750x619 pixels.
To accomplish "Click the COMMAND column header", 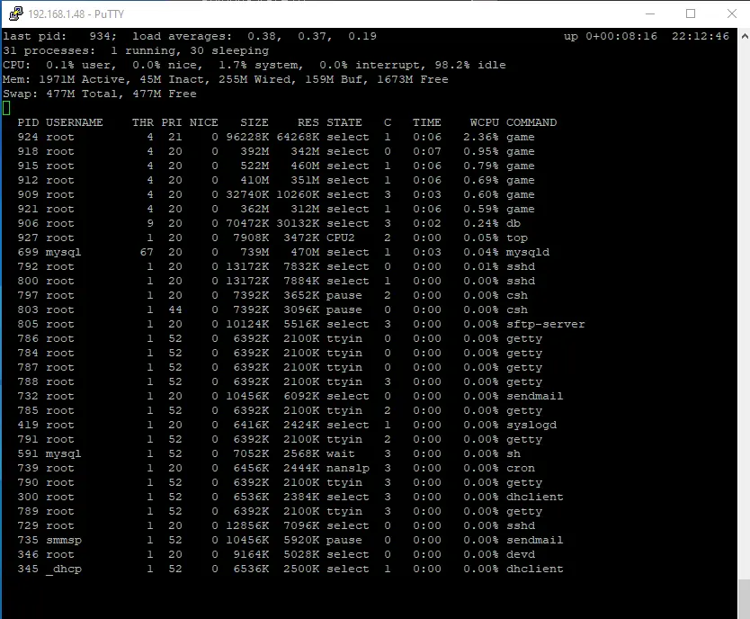I will point(531,122).
